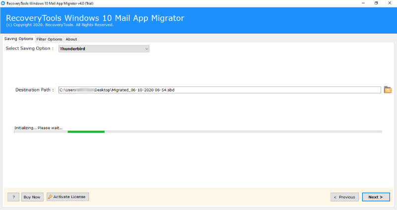Viewport: 397px width, 210px height.
Task: Open the Filter Options tab
Action: point(49,39)
